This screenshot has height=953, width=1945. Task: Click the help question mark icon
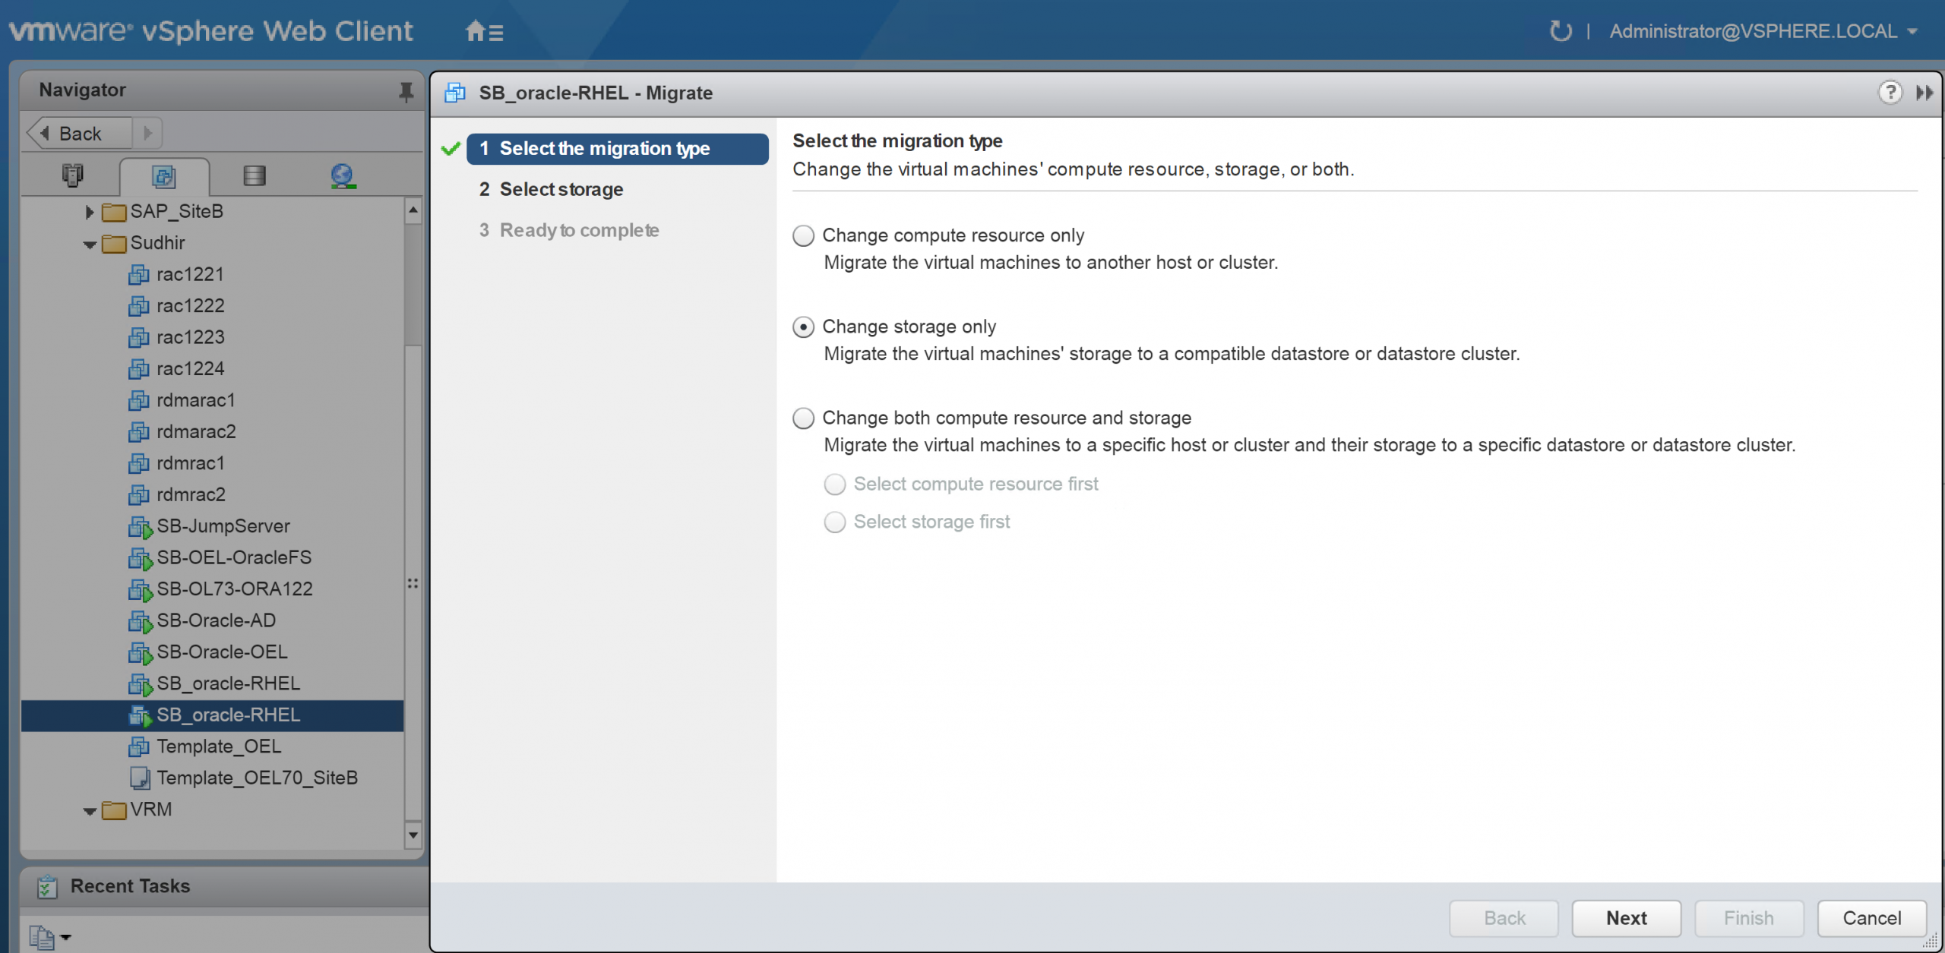coord(1890,93)
